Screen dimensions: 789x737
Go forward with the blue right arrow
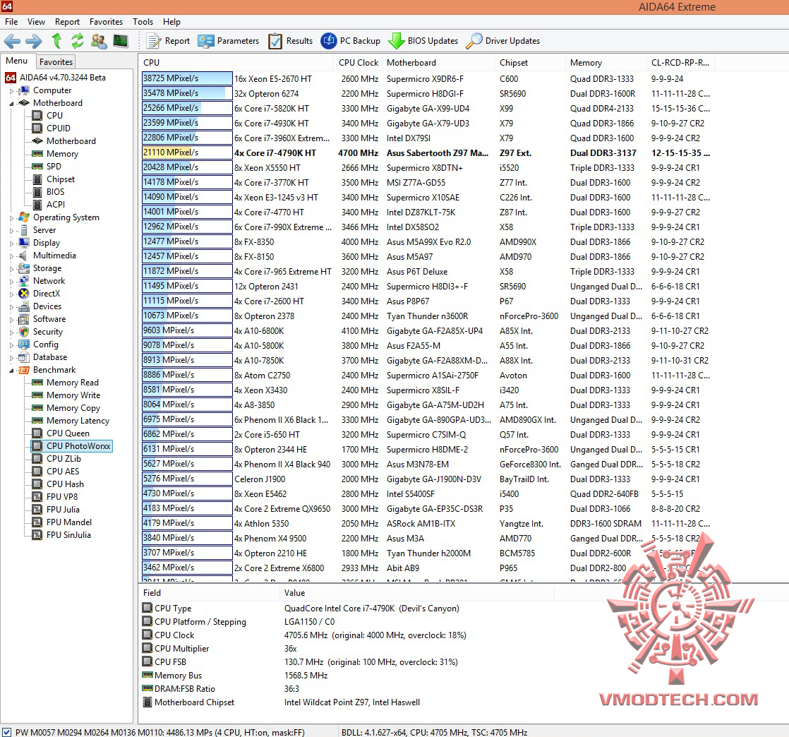pyautogui.click(x=34, y=41)
